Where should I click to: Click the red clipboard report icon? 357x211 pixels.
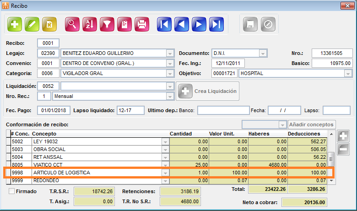[x=124, y=24]
